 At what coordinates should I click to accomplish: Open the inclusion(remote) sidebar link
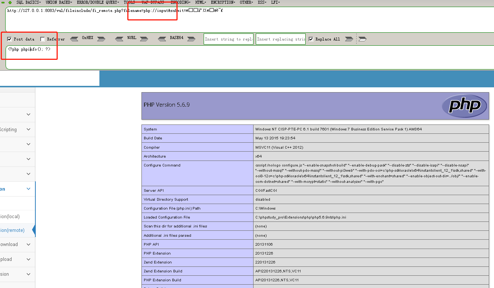12,230
